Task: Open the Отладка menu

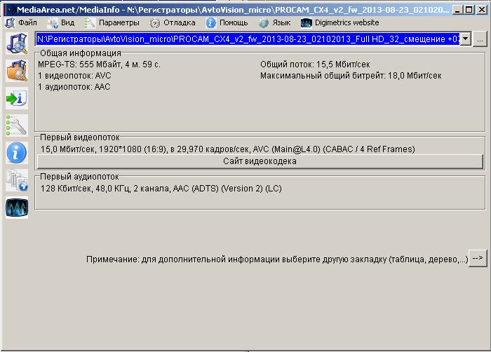Action: (173, 22)
